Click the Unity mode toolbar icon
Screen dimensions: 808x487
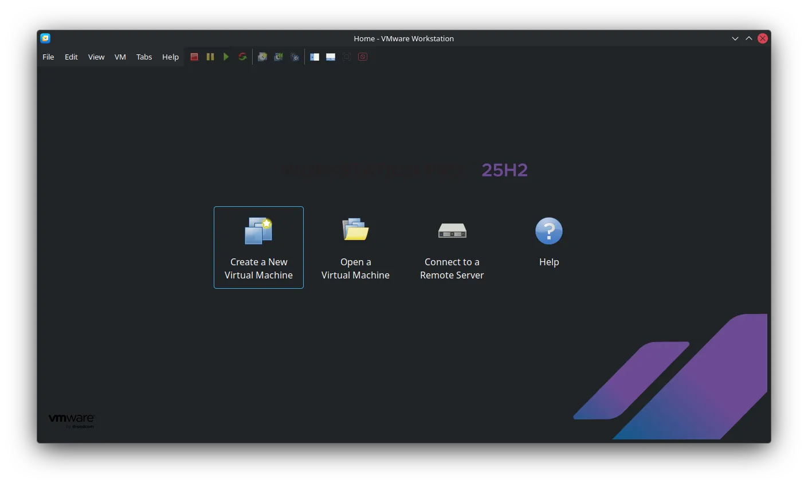tap(362, 56)
